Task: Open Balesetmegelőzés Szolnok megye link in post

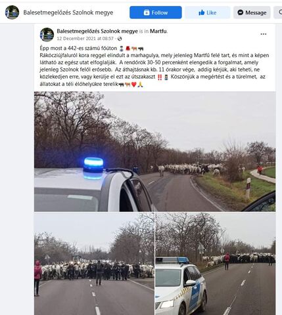Action: click(x=97, y=31)
